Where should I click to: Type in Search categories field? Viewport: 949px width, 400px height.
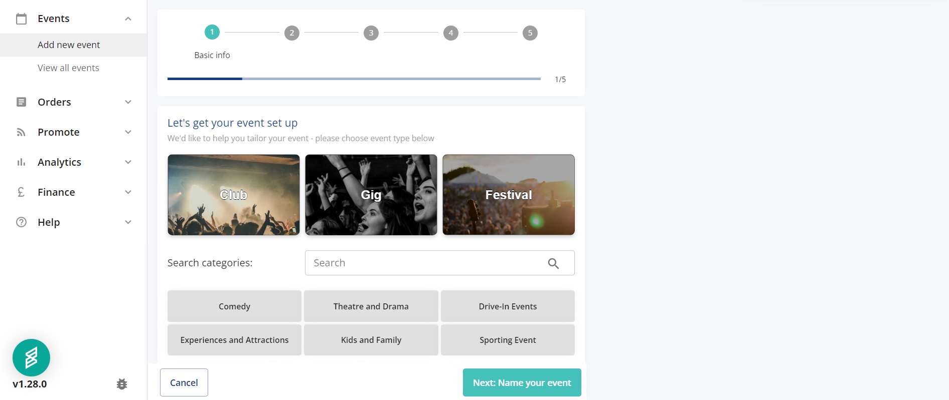pyautogui.click(x=426, y=263)
